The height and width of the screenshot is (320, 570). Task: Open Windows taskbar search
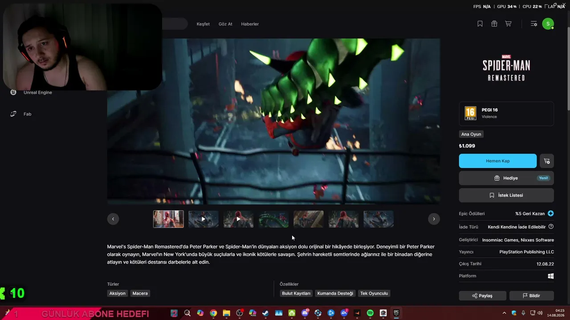[x=187, y=313]
